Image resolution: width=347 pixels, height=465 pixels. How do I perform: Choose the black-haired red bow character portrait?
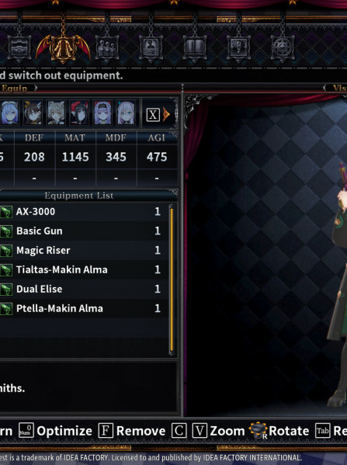pos(79,113)
